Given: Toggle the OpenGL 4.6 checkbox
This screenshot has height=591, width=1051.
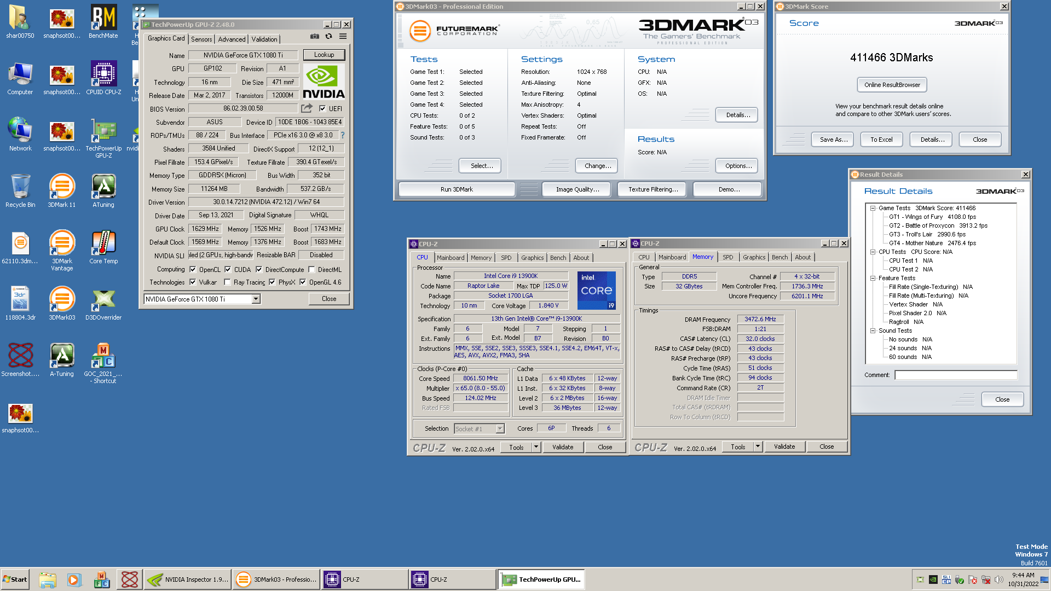Looking at the screenshot, I should [x=303, y=282].
